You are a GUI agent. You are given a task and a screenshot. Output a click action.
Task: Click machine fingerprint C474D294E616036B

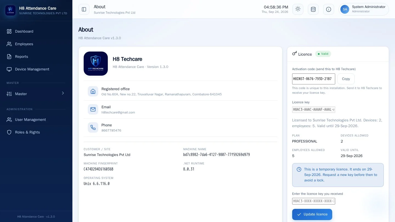[98, 169]
